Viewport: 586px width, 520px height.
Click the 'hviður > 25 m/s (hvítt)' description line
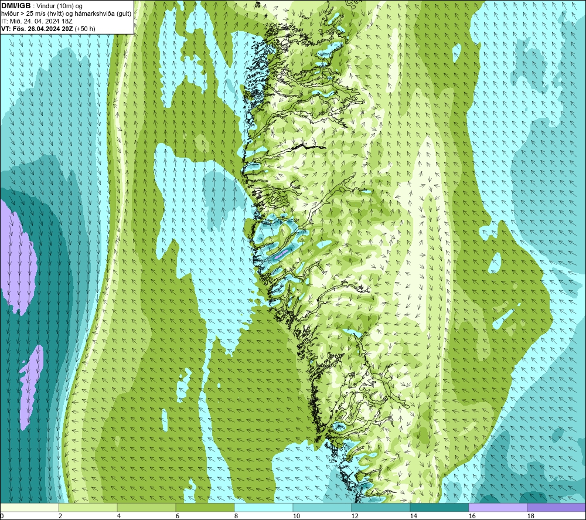click(x=66, y=13)
